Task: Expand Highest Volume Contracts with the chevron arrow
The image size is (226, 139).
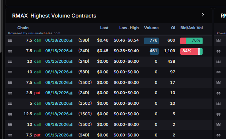Action: (203, 15)
